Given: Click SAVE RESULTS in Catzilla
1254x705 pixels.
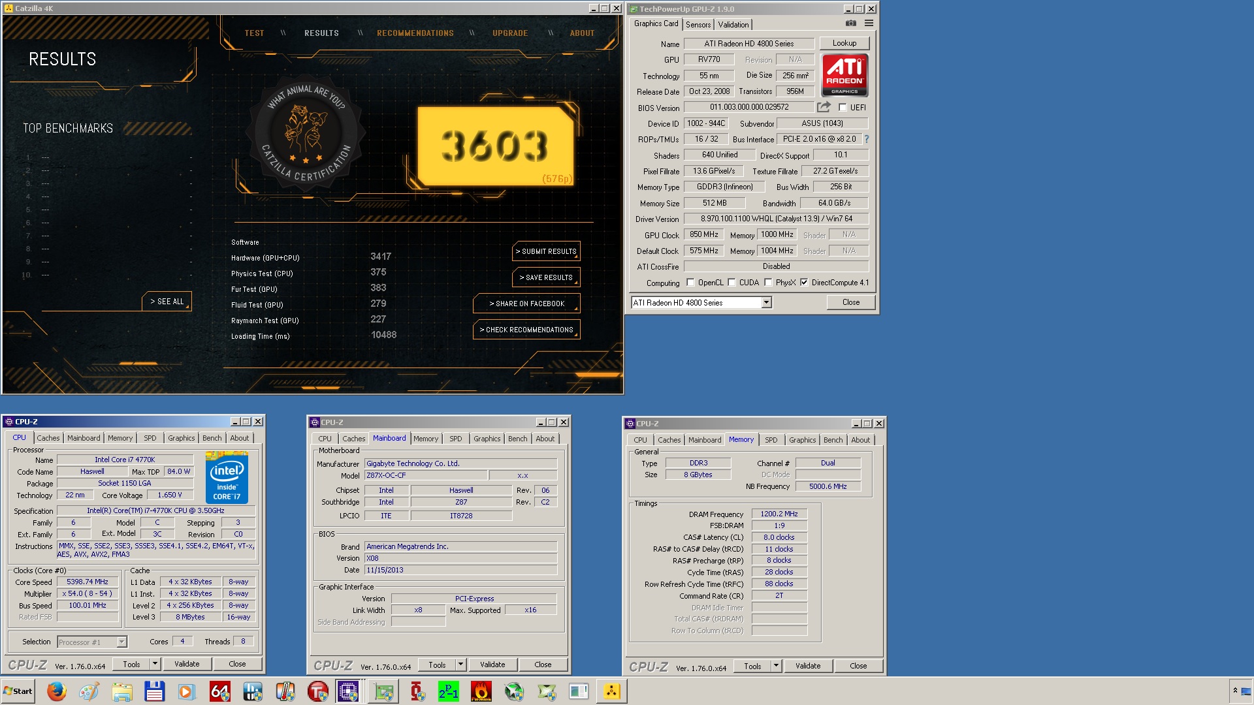Looking at the screenshot, I should pos(546,277).
